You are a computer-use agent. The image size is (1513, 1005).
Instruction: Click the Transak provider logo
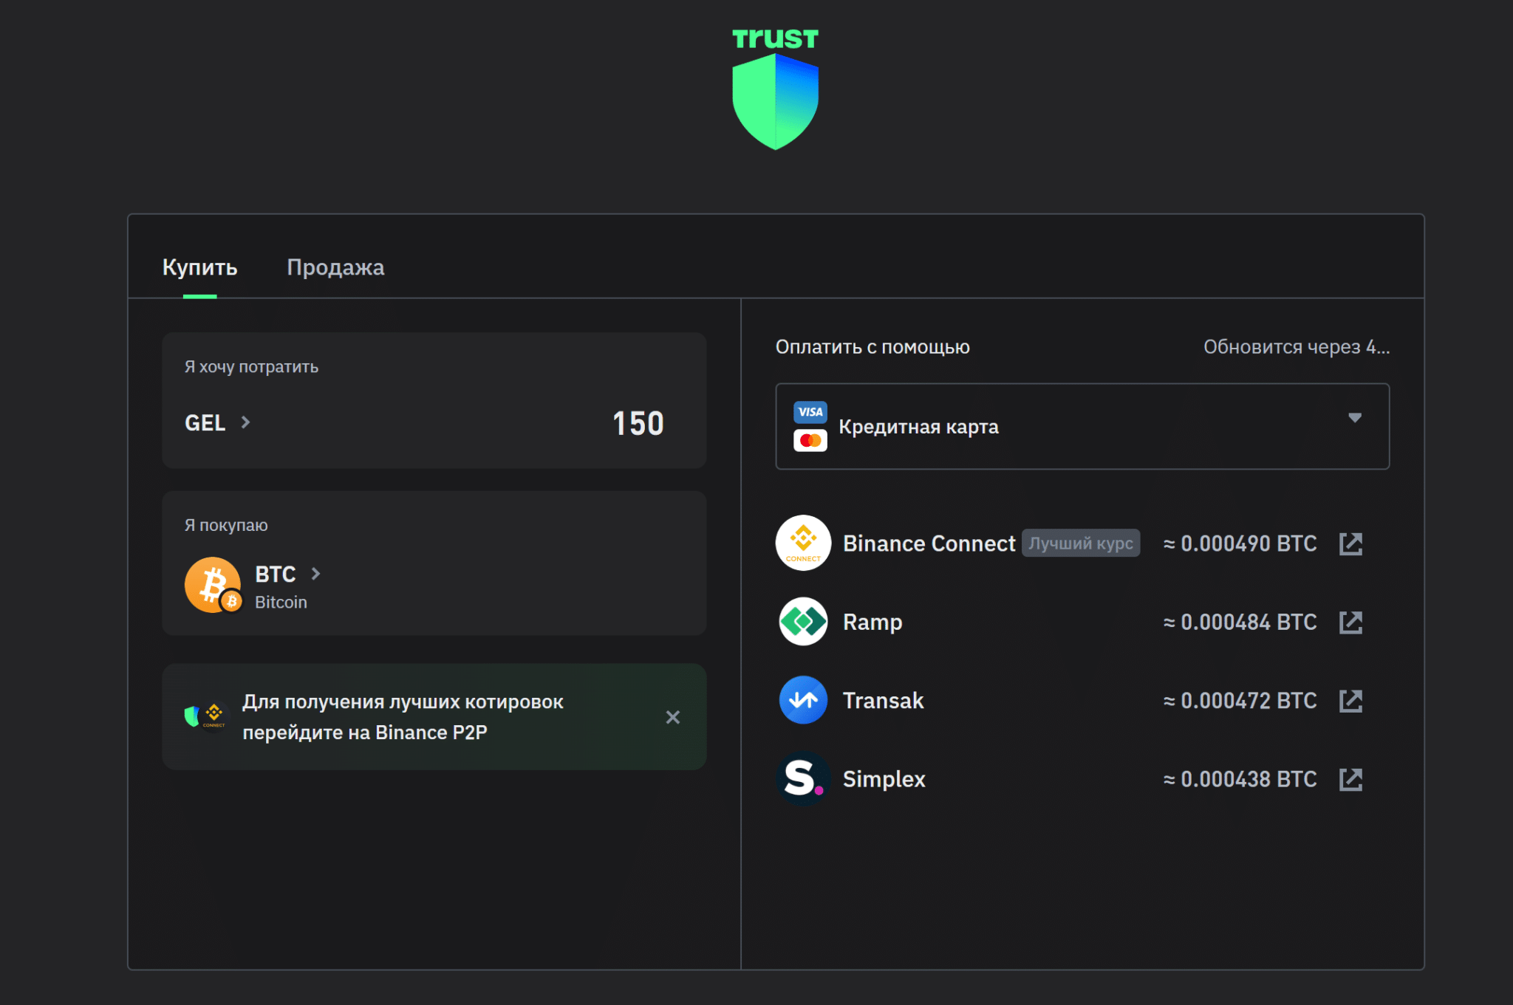803,700
